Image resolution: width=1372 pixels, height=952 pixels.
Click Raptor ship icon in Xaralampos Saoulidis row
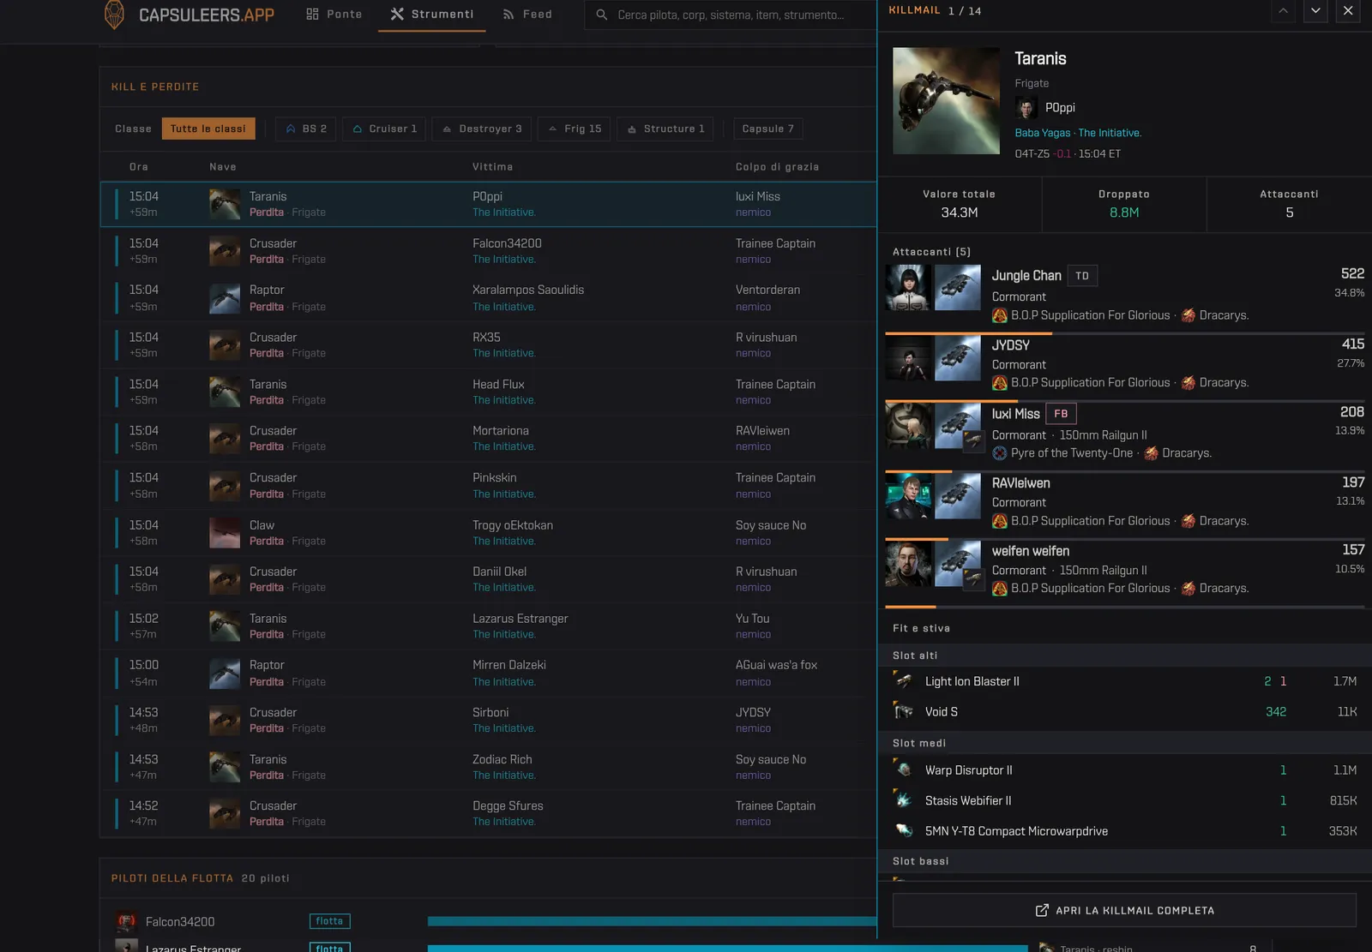225,298
